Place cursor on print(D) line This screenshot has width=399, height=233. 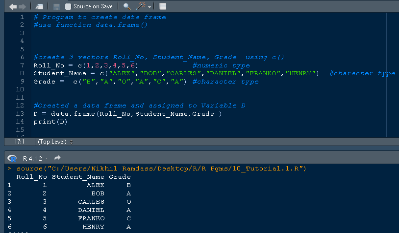tap(50, 122)
